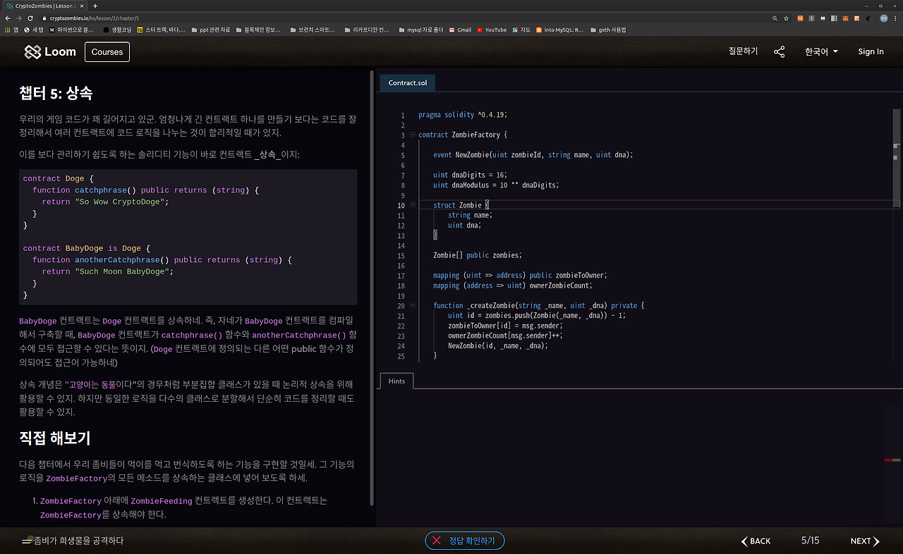Click line number 25 in the editor gutter

[401, 356]
